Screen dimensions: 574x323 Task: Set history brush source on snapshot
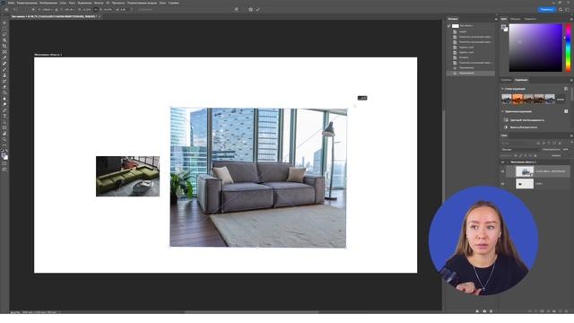(x=448, y=26)
